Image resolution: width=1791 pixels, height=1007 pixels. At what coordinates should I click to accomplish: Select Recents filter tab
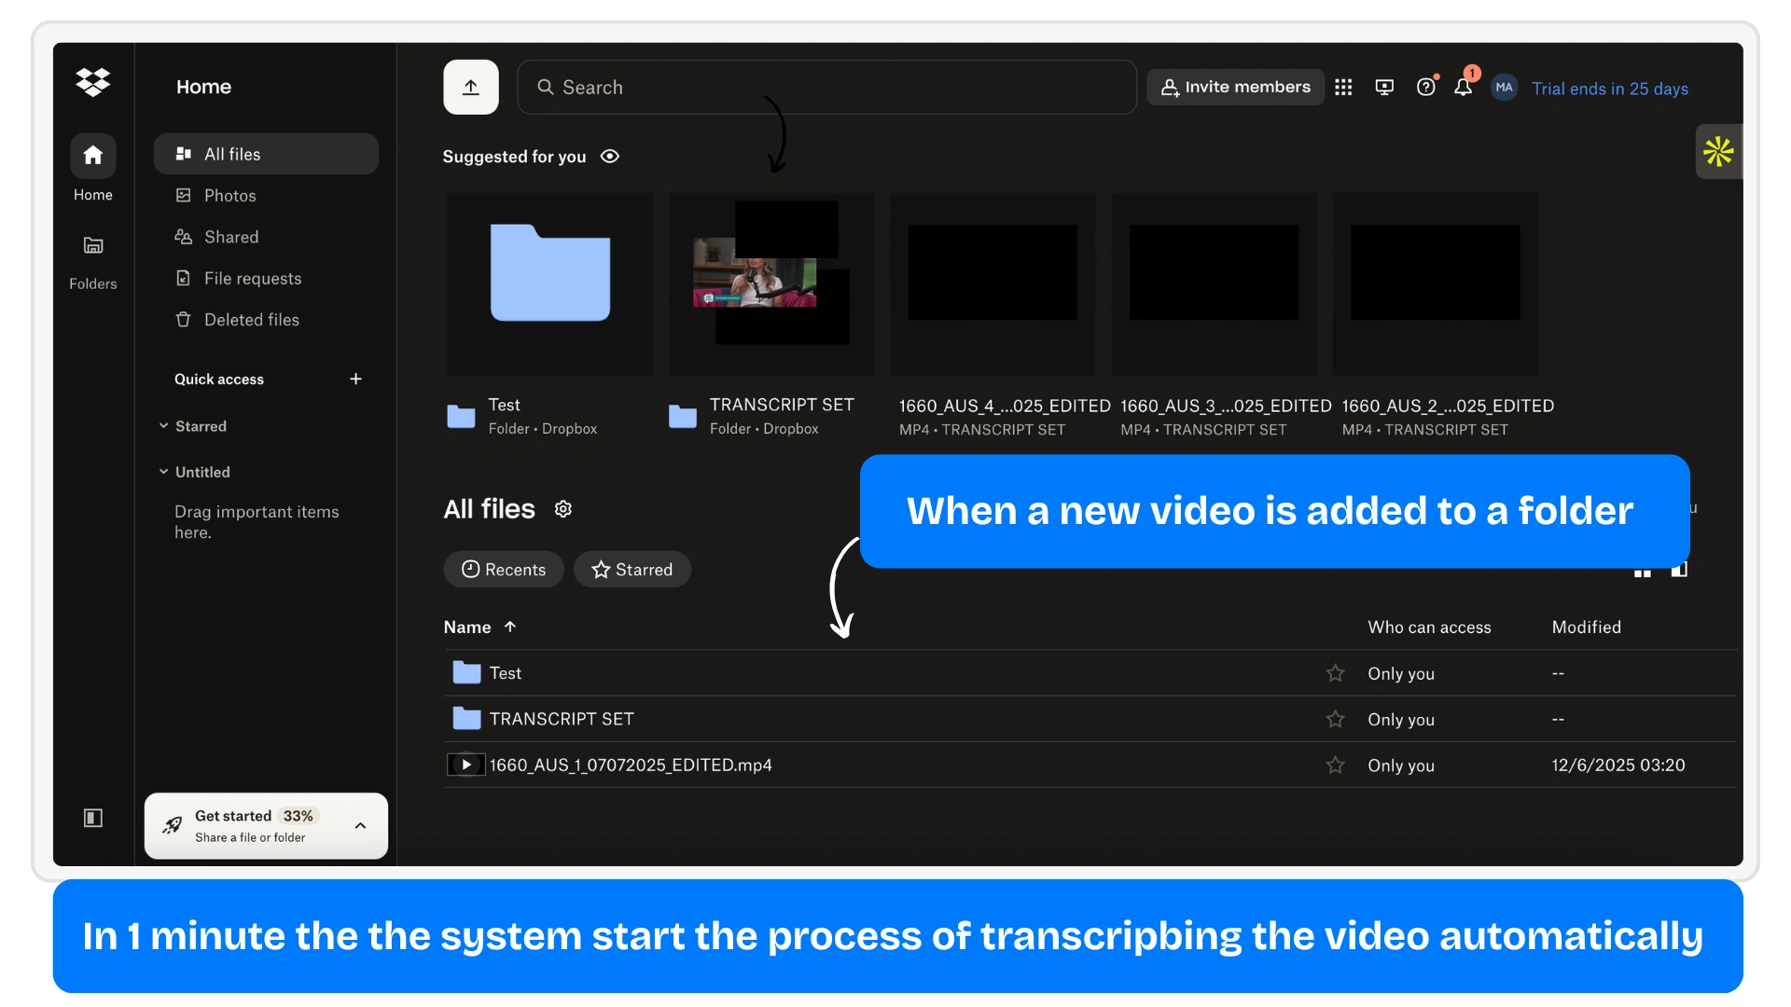pos(504,570)
